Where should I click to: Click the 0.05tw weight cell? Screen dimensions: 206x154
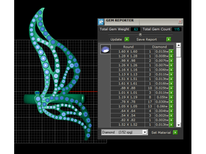click(162, 97)
